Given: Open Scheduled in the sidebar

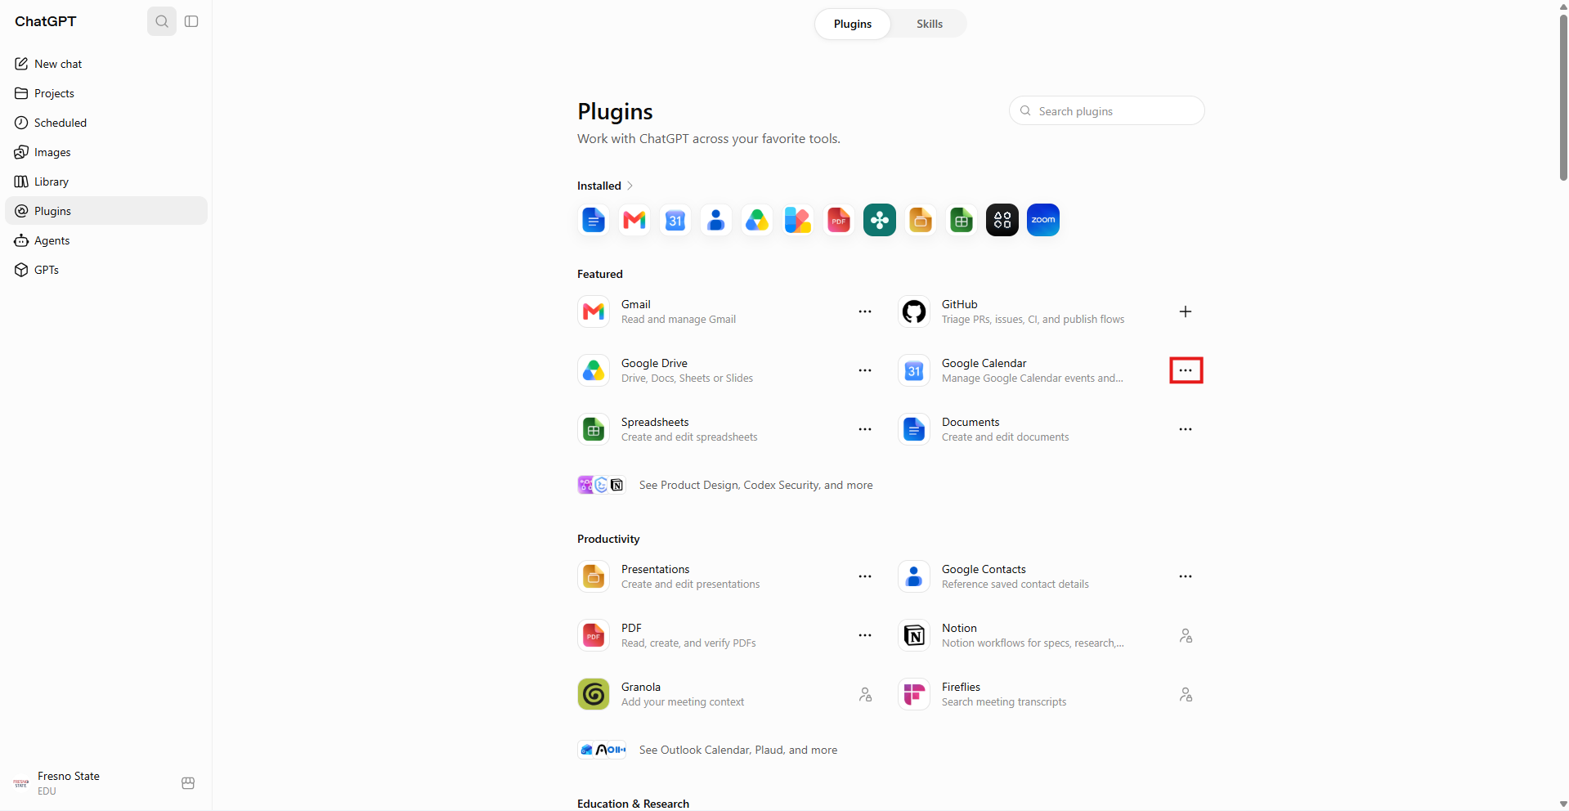Looking at the screenshot, I should click(x=106, y=123).
